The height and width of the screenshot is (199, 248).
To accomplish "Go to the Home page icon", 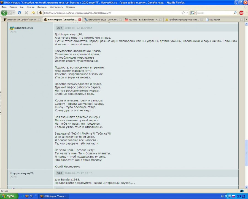I will click(x=33, y=13).
